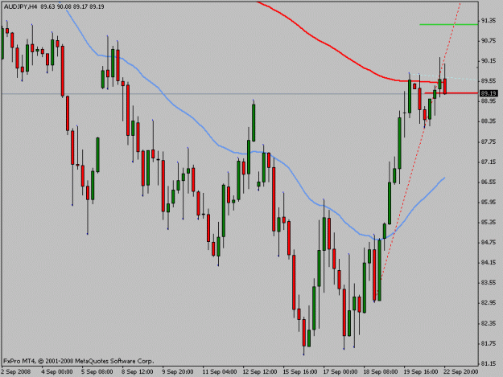Click the 17 Sep 00:00 time label
Screen dimensions: 503x377
click(340, 372)
